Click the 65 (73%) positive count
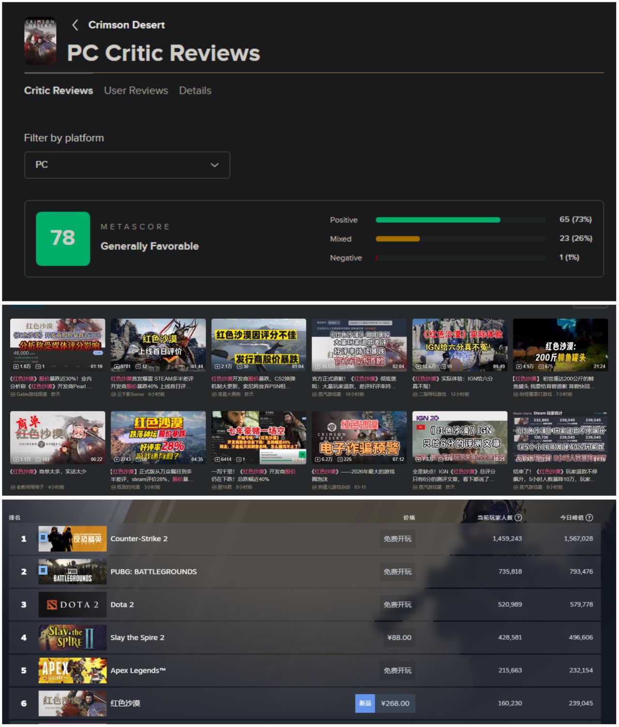 click(575, 220)
